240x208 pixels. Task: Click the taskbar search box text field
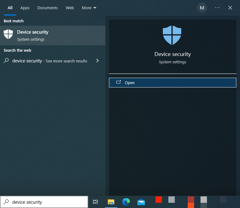pos(44,202)
